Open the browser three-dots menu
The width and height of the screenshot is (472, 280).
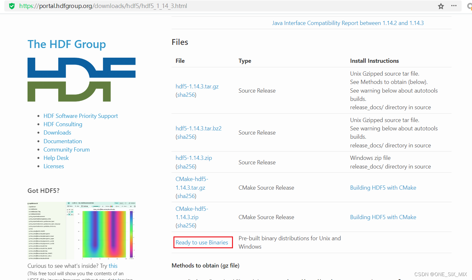454,6
